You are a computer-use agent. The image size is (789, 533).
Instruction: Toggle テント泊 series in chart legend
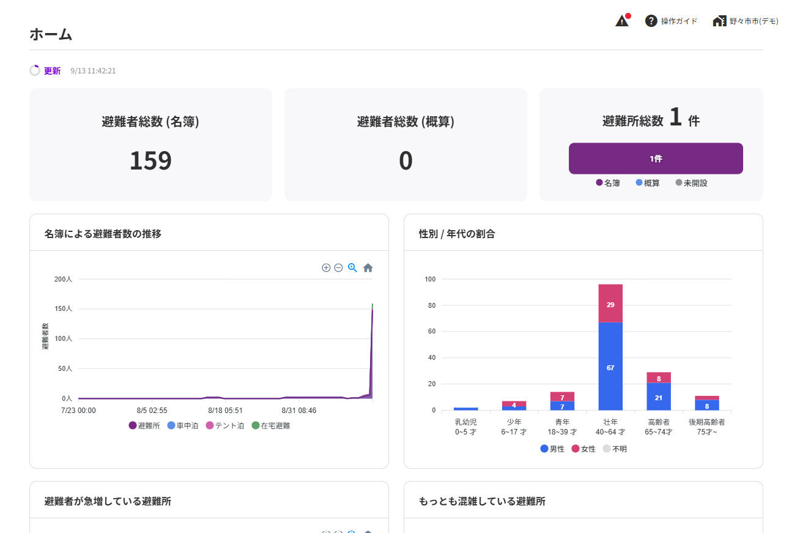click(225, 425)
